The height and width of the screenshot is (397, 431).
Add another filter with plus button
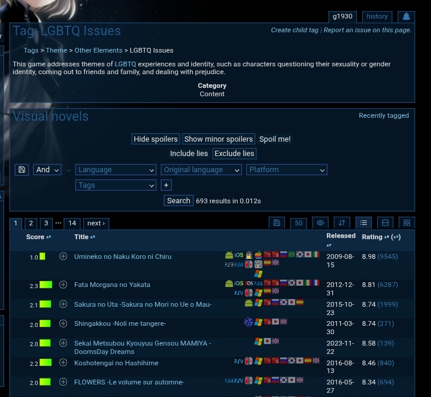[x=166, y=185]
